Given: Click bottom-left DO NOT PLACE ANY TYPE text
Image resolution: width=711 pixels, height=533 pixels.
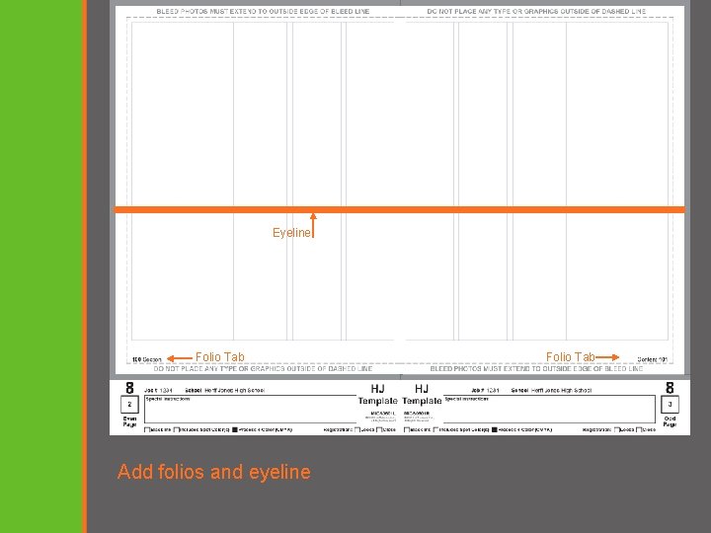Looking at the screenshot, I should pyautogui.click(x=263, y=369).
